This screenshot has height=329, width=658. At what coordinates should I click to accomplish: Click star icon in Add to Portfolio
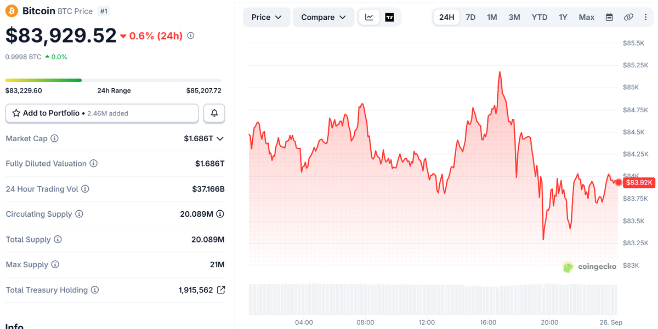tap(16, 113)
